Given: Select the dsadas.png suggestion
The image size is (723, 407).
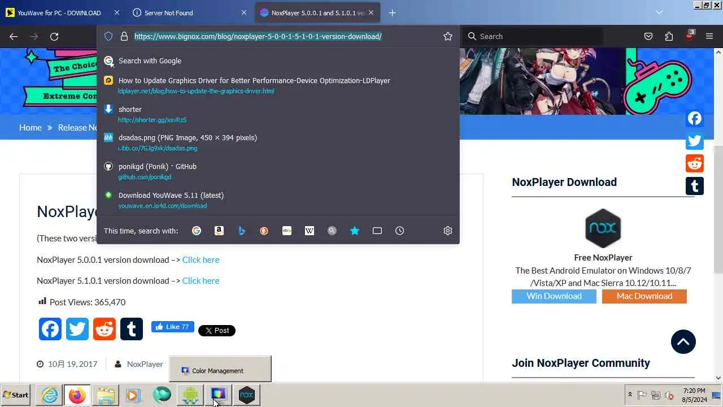Looking at the screenshot, I should click(x=278, y=142).
